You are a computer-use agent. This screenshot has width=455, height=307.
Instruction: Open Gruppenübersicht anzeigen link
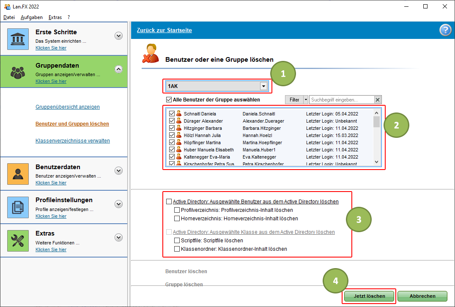tap(68, 107)
